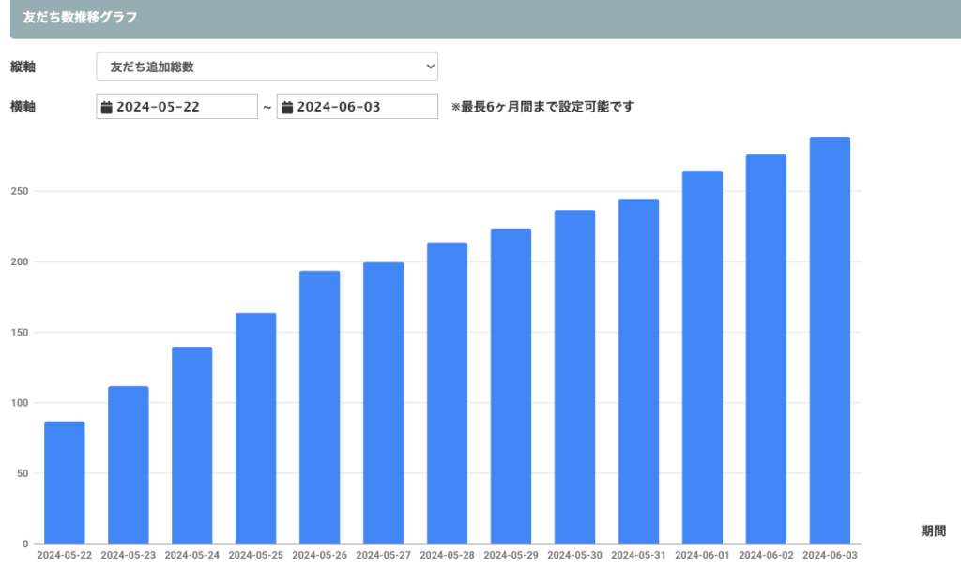
Task: Click the y-axis value 200
Action: [x=20, y=262]
